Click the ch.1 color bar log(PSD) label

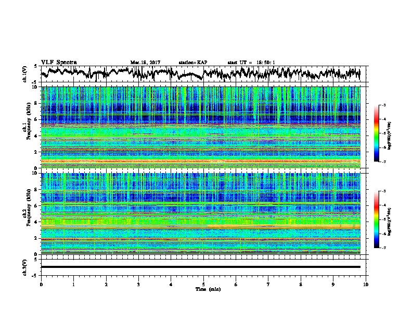pyautogui.click(x=389, y=136)
